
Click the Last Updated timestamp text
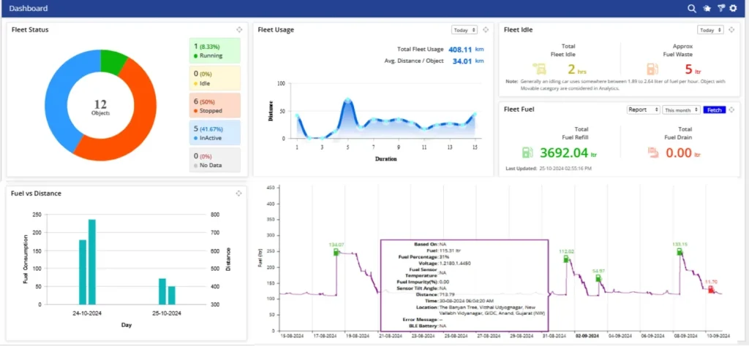click(x=549, y=169)
